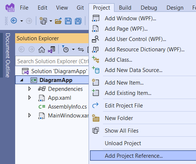
Task: Click the Solution Explorer Home icon
Action: [42, 49]
